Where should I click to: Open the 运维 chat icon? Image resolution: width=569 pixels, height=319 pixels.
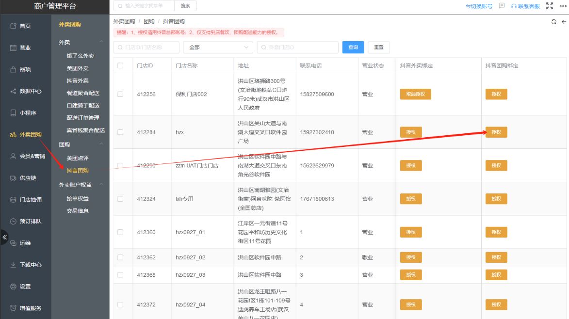pos(14,243)
